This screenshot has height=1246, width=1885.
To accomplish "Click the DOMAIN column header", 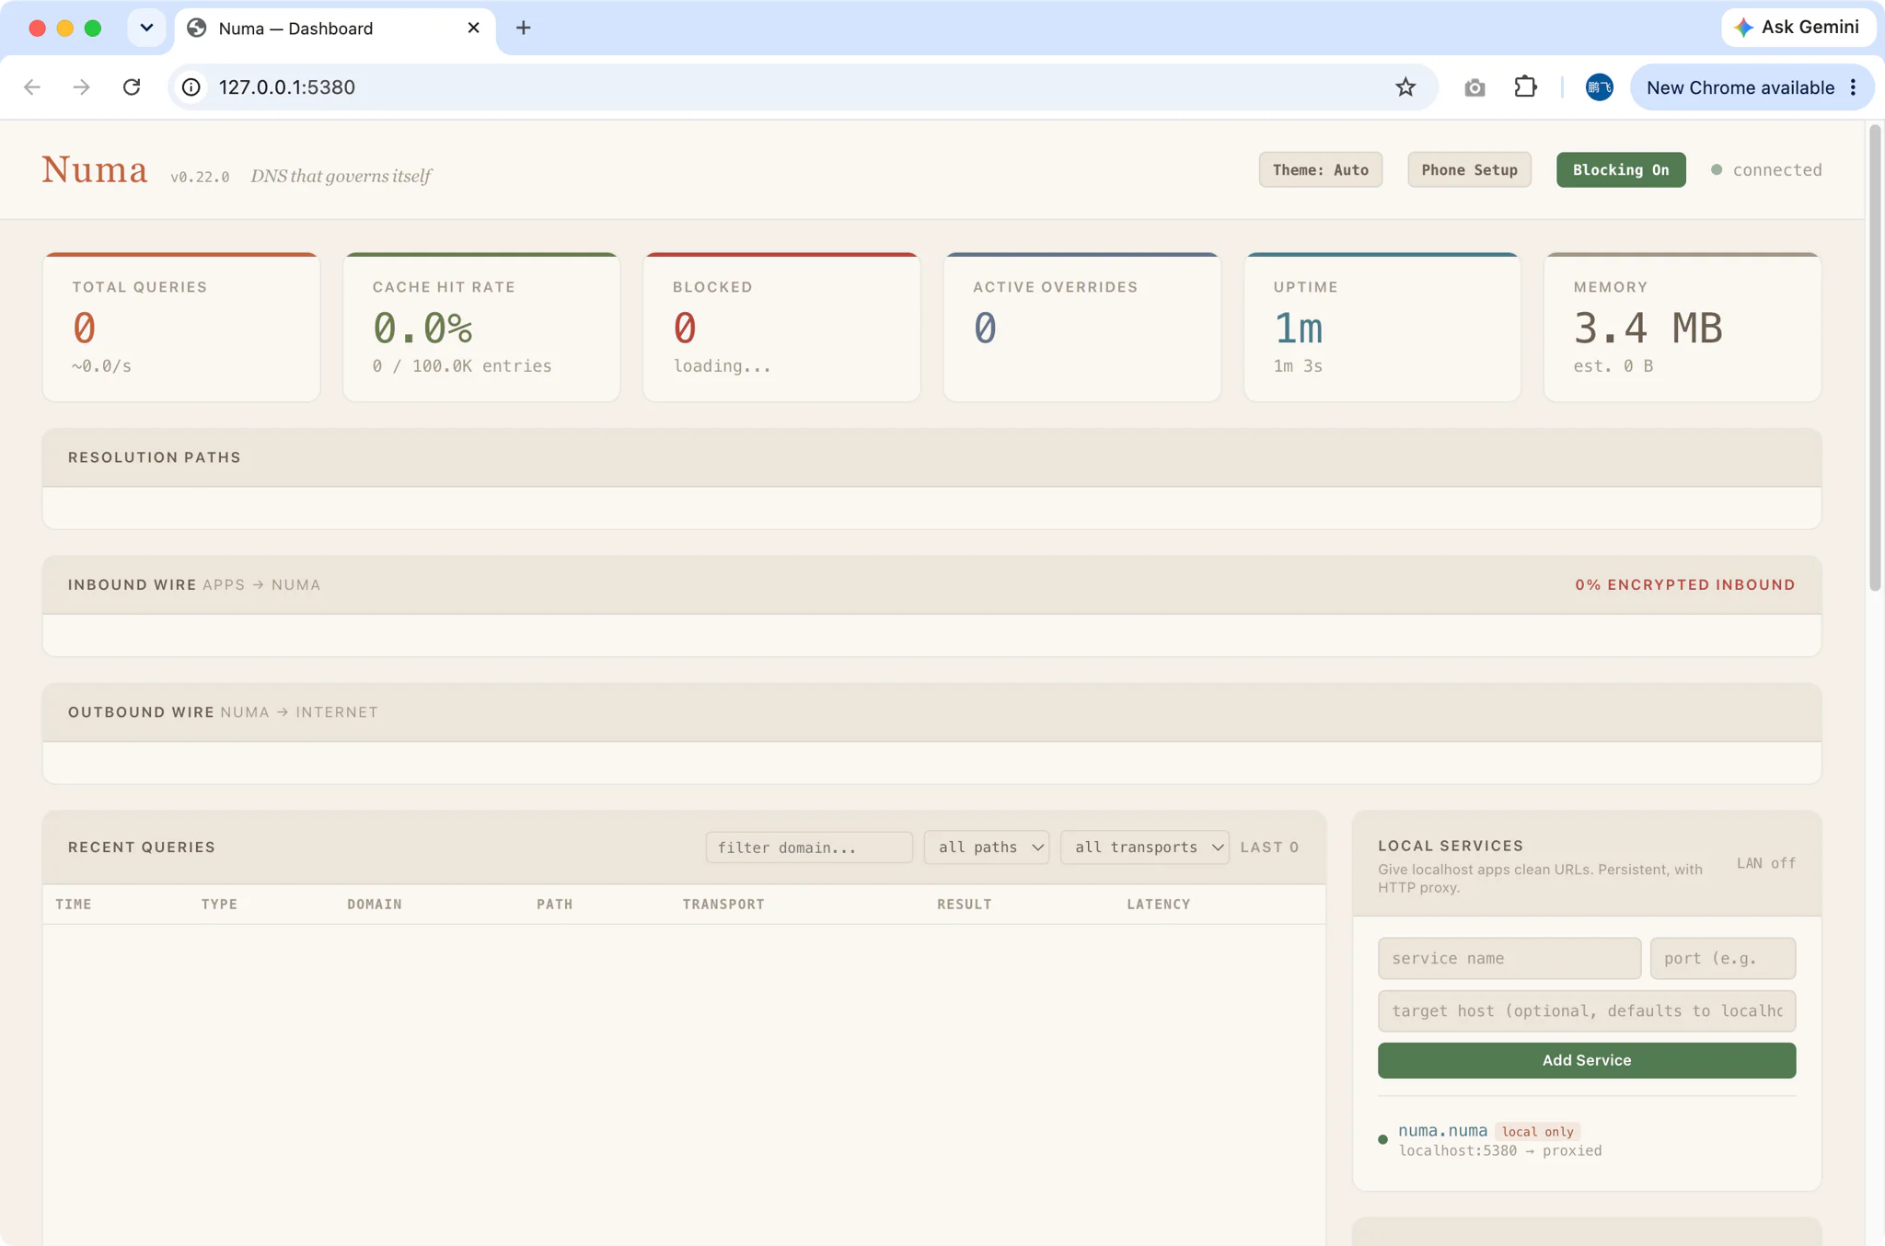I will 375,905.
